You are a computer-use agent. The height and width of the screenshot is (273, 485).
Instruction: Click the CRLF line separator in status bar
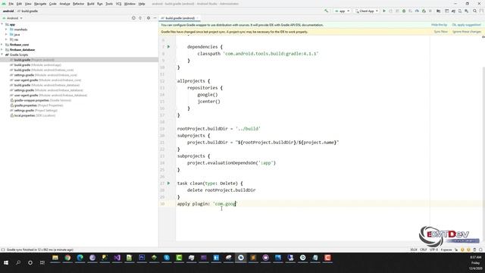click(x=424, y=249)
